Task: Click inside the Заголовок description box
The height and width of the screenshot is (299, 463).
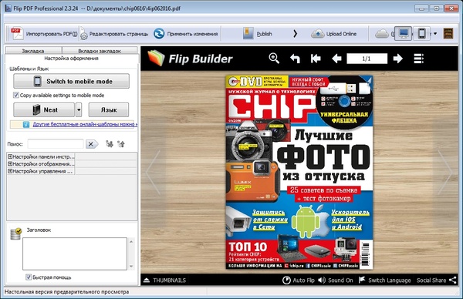Action: pos(75,254)
